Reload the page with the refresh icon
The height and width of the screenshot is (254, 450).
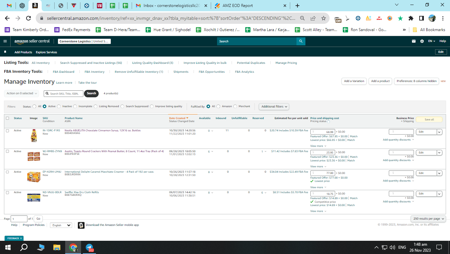(28, 19)
